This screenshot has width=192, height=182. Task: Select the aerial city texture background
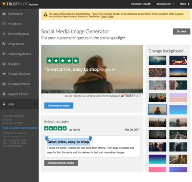(157, 73)
